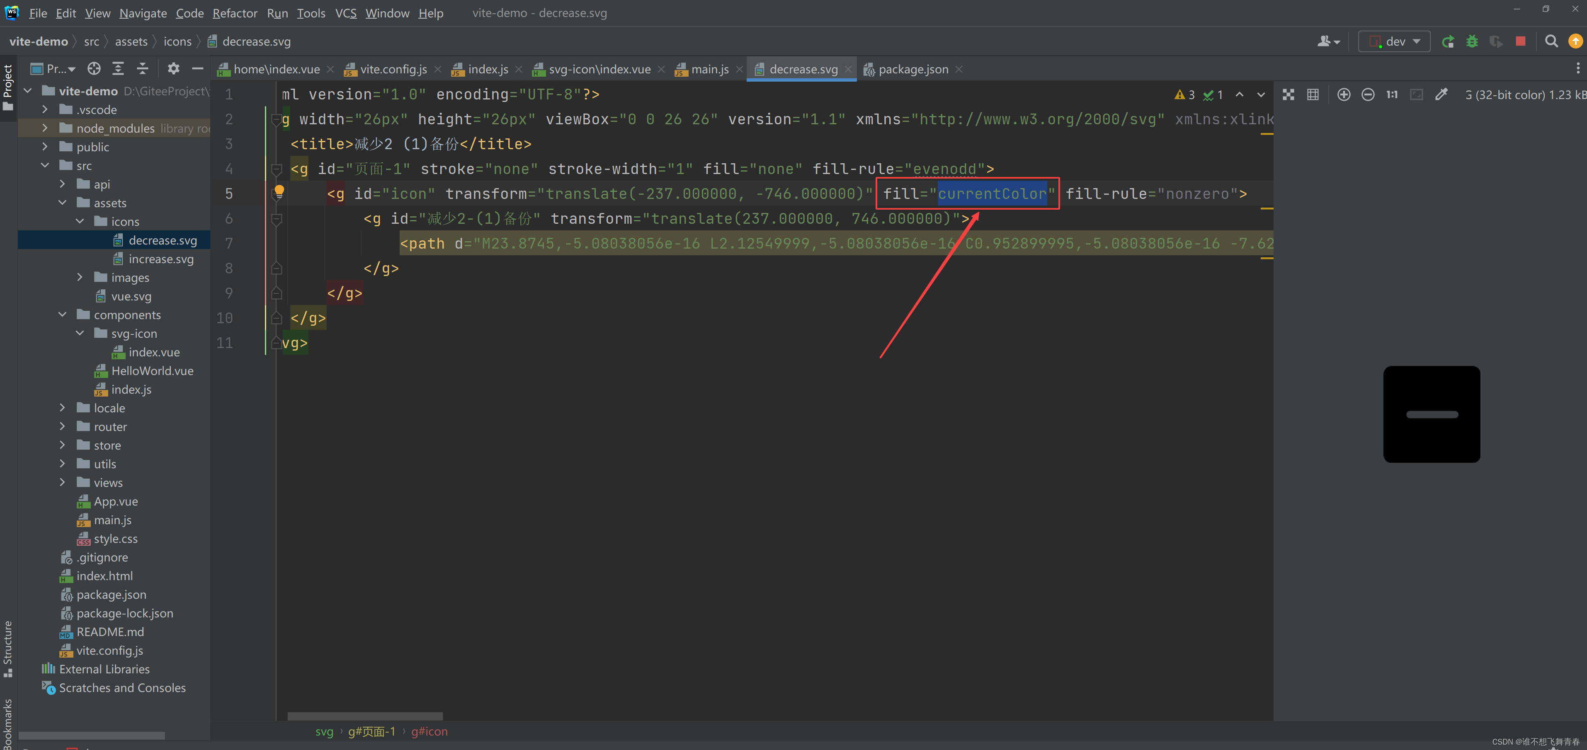The image size is (1587, 750).
Task: Set image preview to 1:1 actual size
Action: [x=1392, y=94]
